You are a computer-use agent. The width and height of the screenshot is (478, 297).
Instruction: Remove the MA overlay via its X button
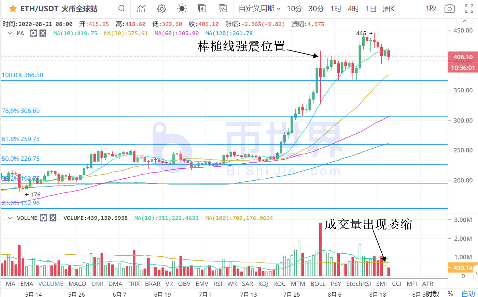tap(43, 33)
